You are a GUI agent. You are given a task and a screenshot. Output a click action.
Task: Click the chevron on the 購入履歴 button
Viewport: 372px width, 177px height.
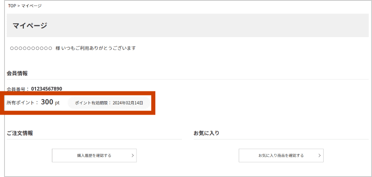(x=132, y=155)
